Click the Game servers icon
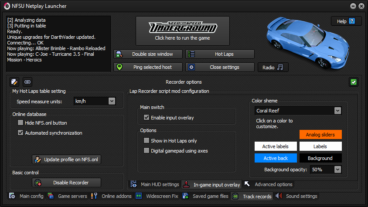This screenshot has width=368, height=207. click(x=51, y=196)
